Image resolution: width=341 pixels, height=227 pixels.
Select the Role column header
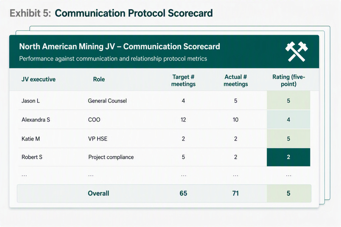coord(99,79)
